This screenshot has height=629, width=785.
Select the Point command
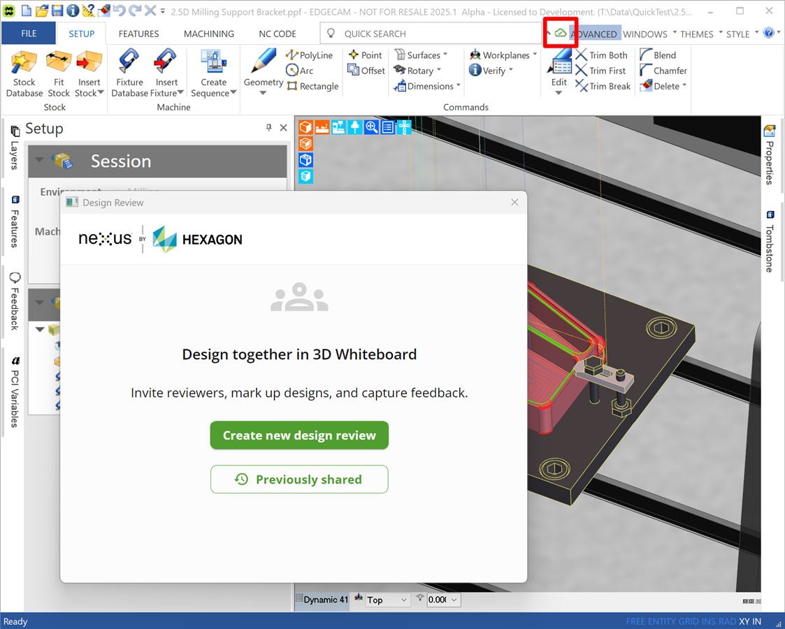[x=365, y=55]
